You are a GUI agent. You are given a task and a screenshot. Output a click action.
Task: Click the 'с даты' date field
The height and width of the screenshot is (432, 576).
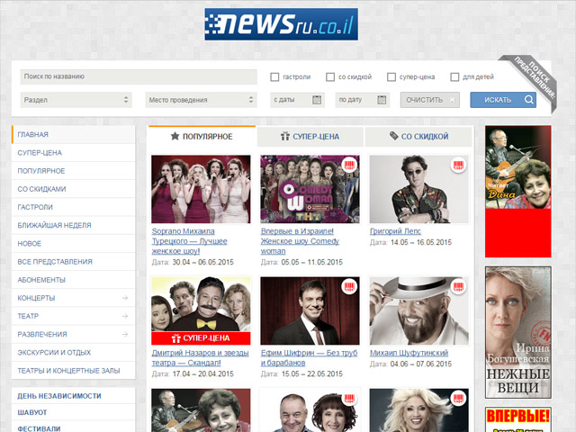pos(297,100)
